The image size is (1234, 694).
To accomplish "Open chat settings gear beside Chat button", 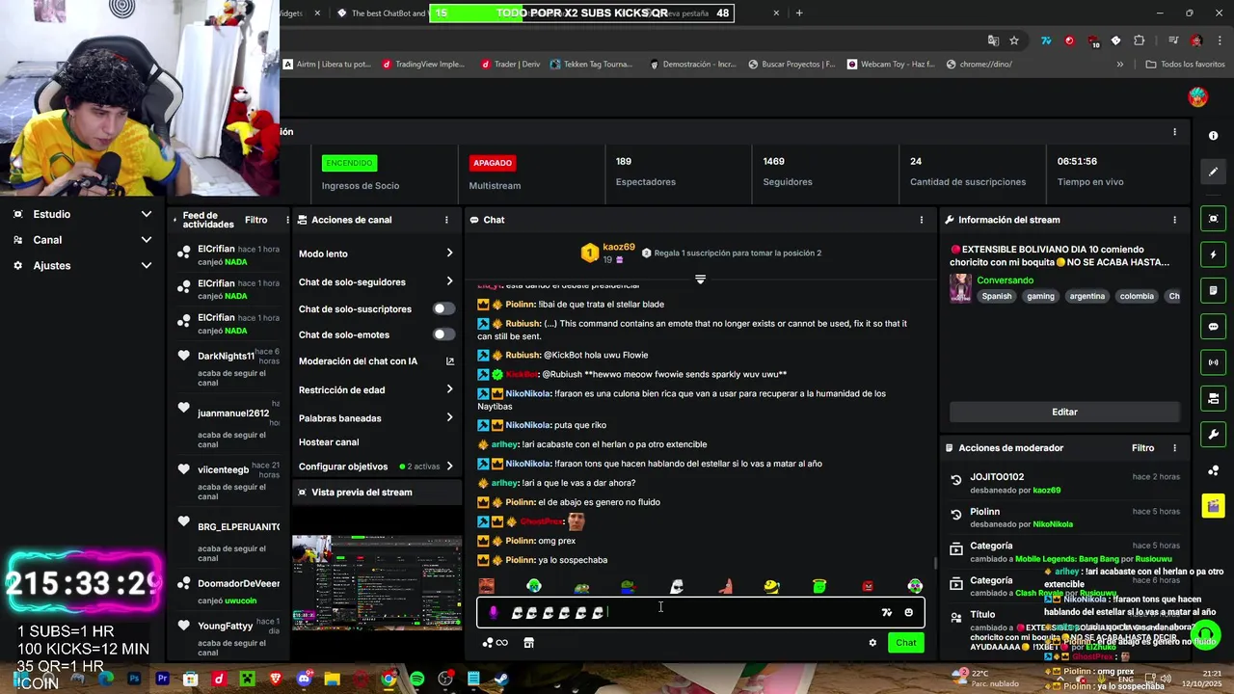I will pyautogui.click(x=872, y=643).
